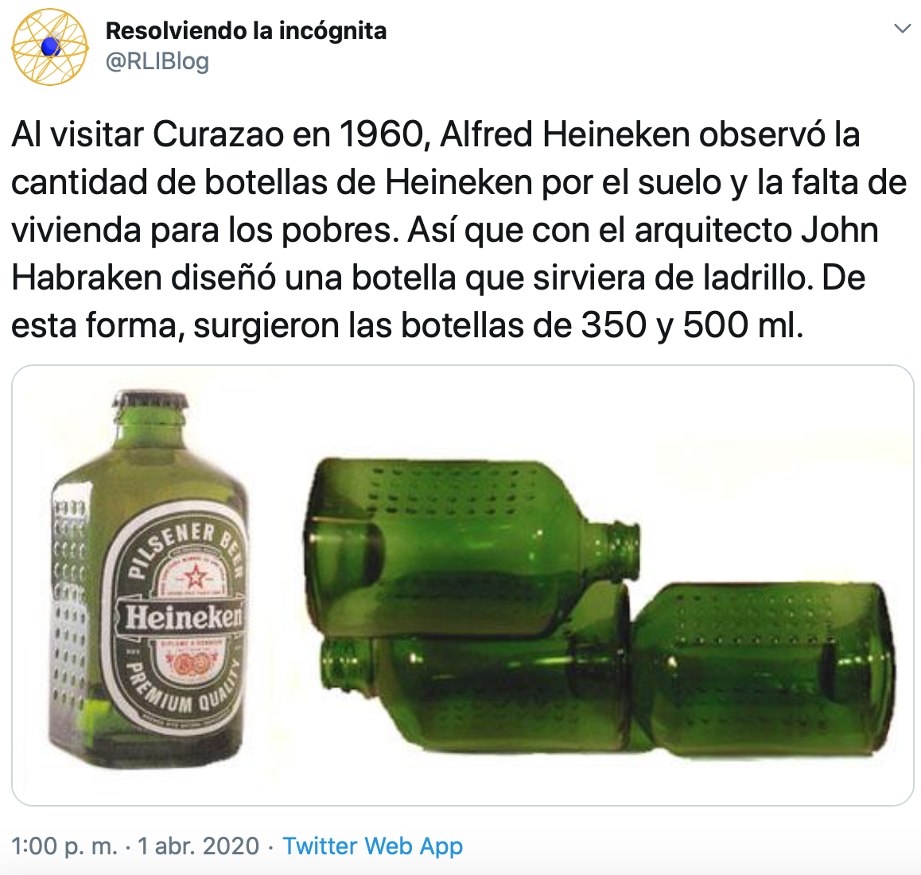Click the Pilsener Beer text on label
921x875 pixels.
tap(185, 546)
